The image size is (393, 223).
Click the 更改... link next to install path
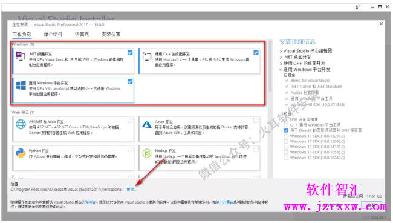[131, 190]
